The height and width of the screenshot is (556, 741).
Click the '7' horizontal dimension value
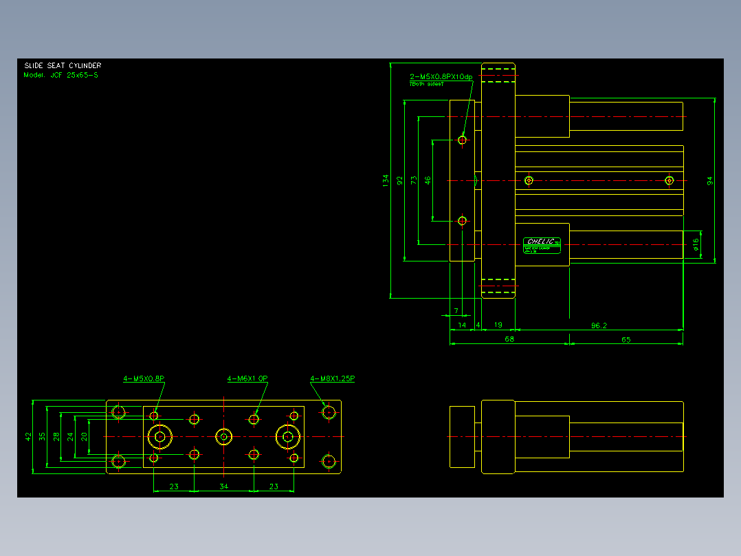click(456, 311)
